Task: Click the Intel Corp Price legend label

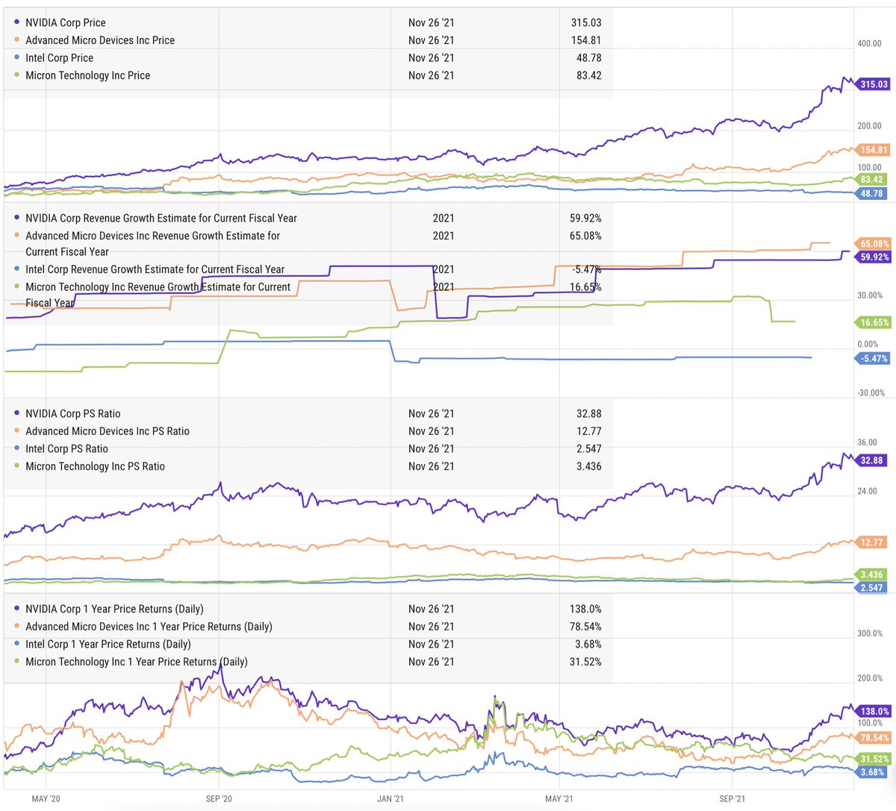Action: pyautogui.click(x=60, y=57)
